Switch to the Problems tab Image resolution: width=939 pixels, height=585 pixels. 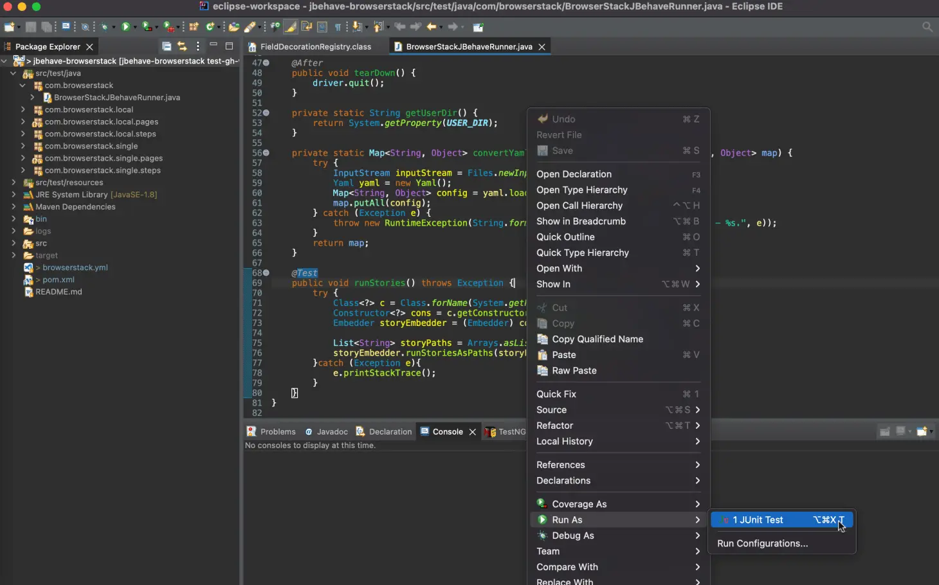point(277,432)
